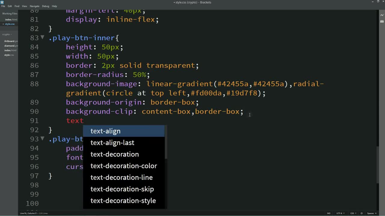Choose text-align from code hints
385x216 pixels.
[124, 131]
